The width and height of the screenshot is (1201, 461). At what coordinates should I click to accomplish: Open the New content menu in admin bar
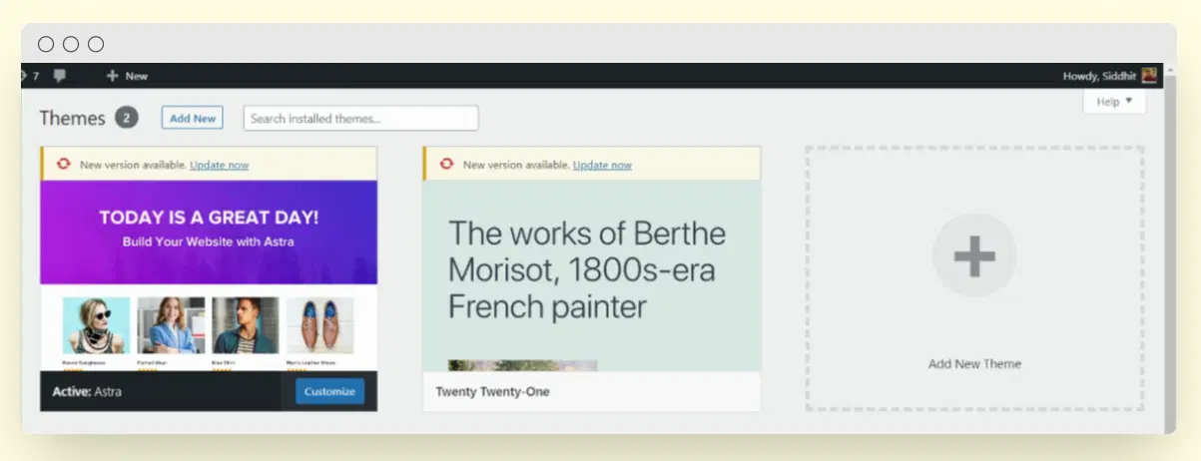coord(136,76)
